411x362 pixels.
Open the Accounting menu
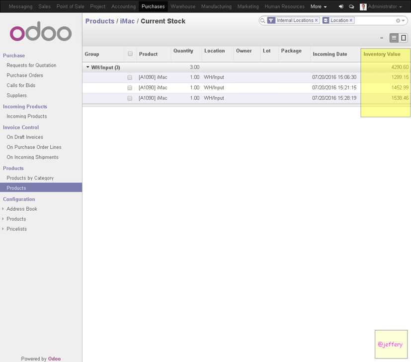pos(123,6)
